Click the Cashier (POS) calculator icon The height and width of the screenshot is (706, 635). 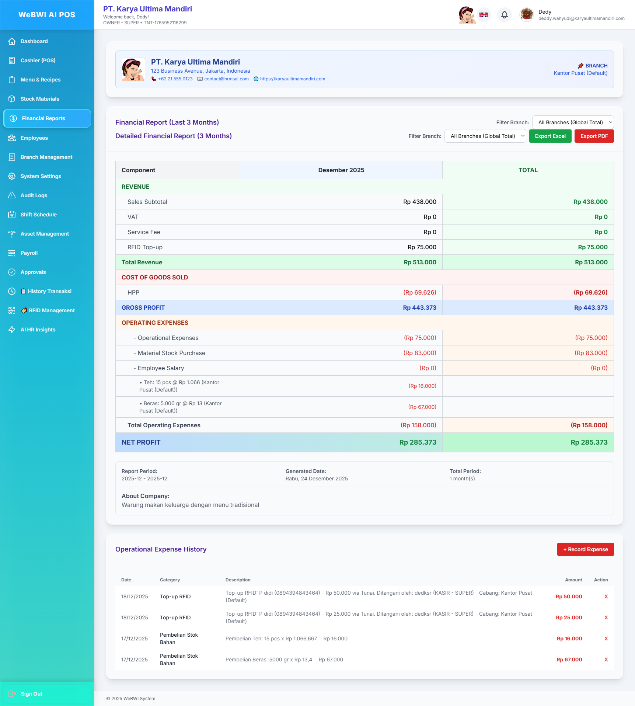coord(12,60)
